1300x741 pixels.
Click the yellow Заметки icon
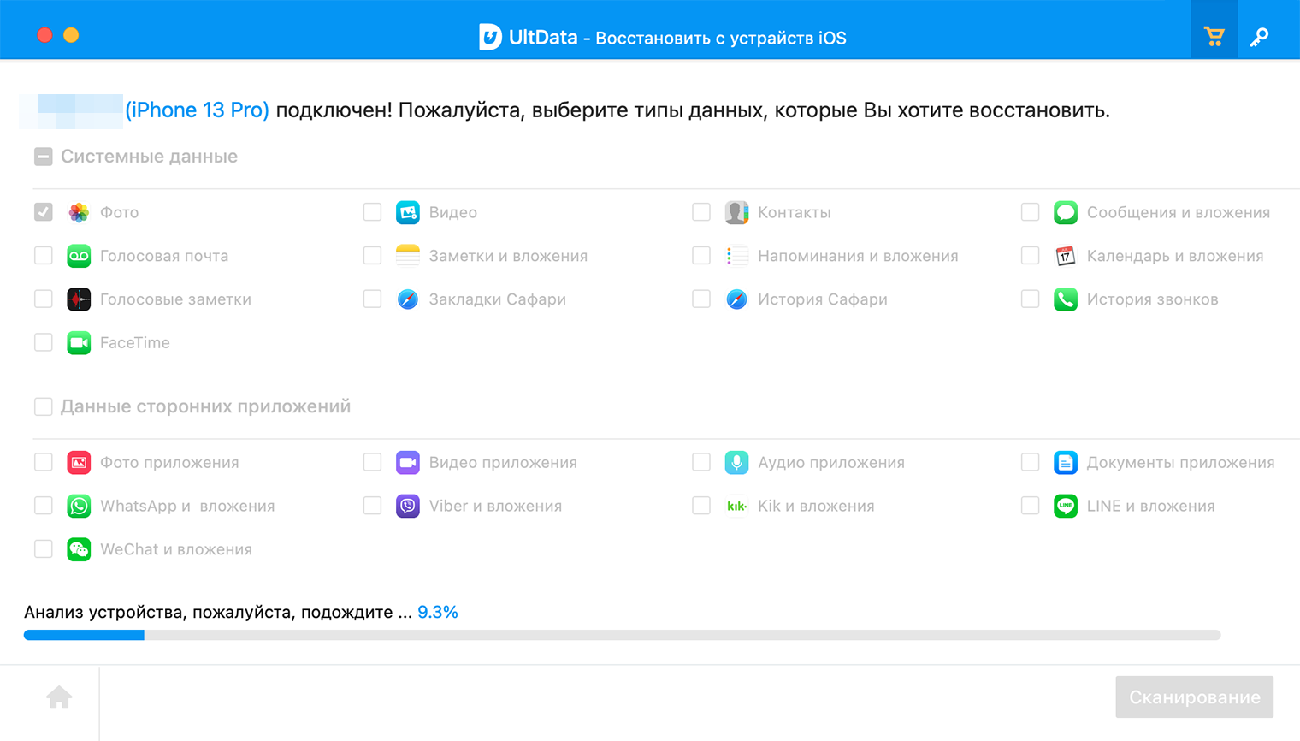click(x=408, y=256)
